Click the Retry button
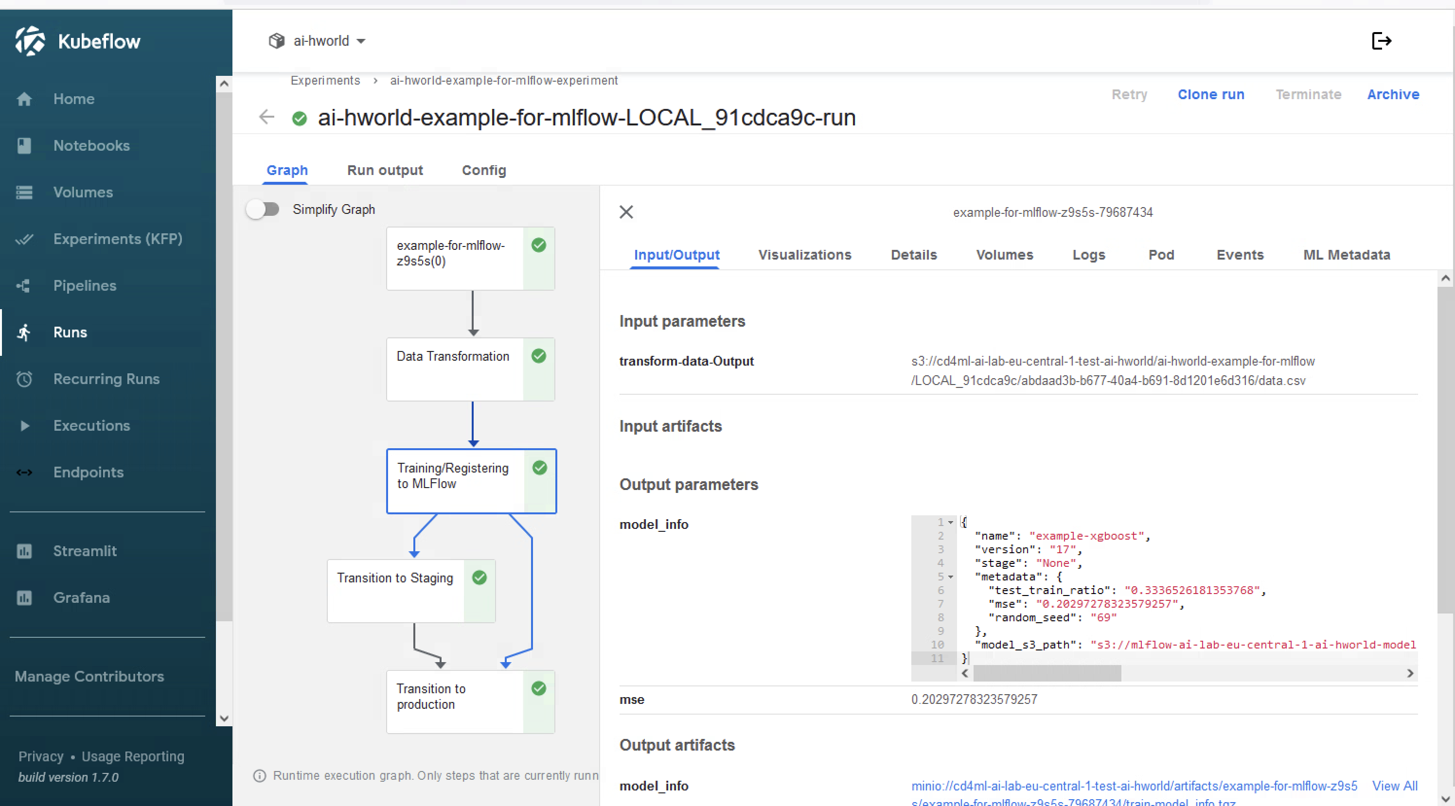This screenshot has width=1455, height=806. coord(1129,94)
